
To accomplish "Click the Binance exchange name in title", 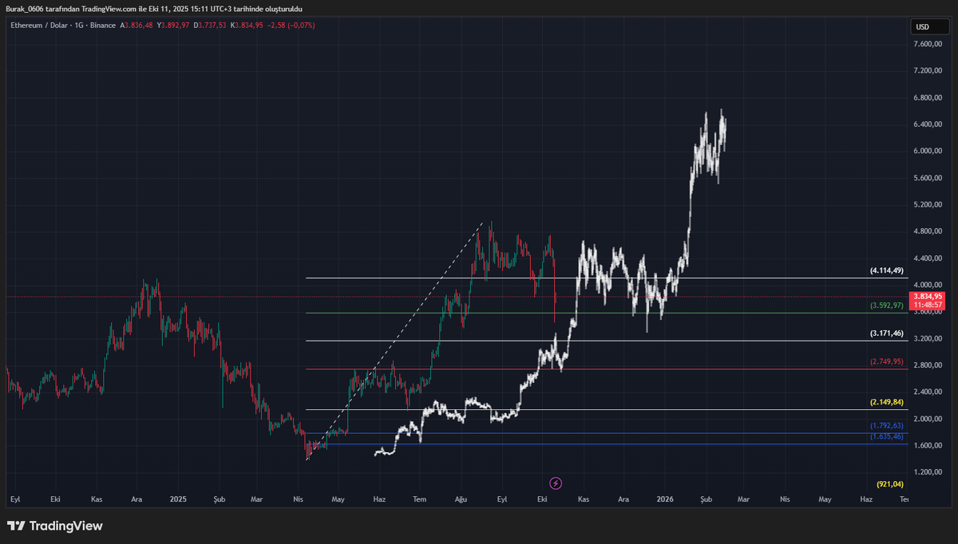I will click(103, 26).
